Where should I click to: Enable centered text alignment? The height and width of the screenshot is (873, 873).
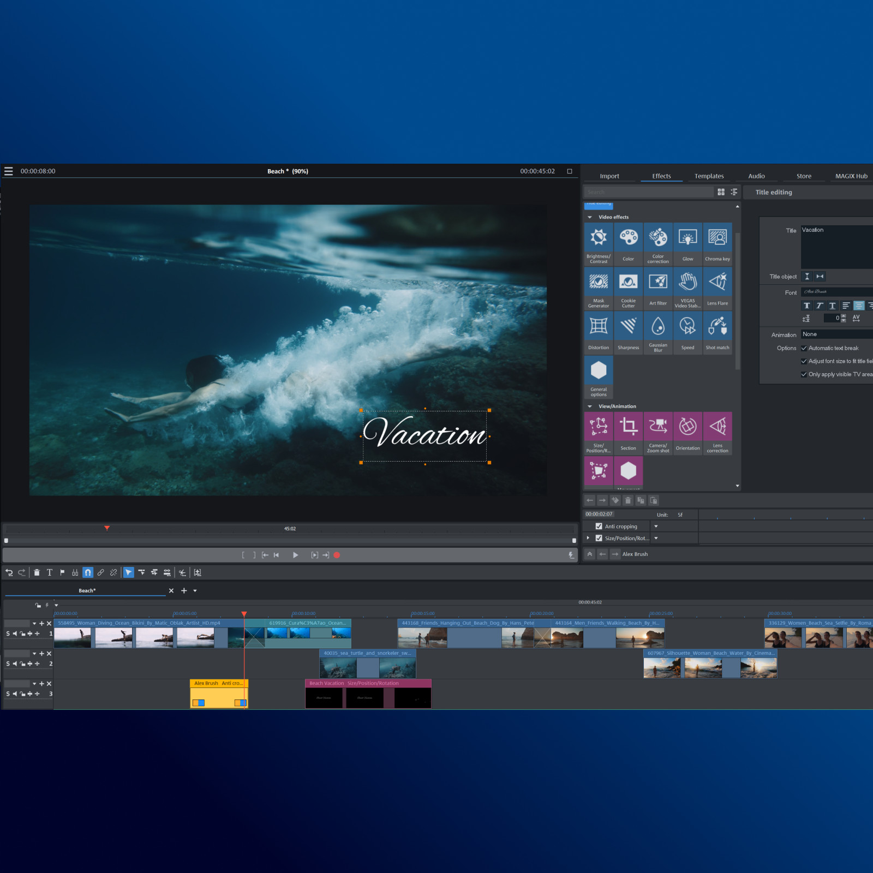tap(859, 306)
